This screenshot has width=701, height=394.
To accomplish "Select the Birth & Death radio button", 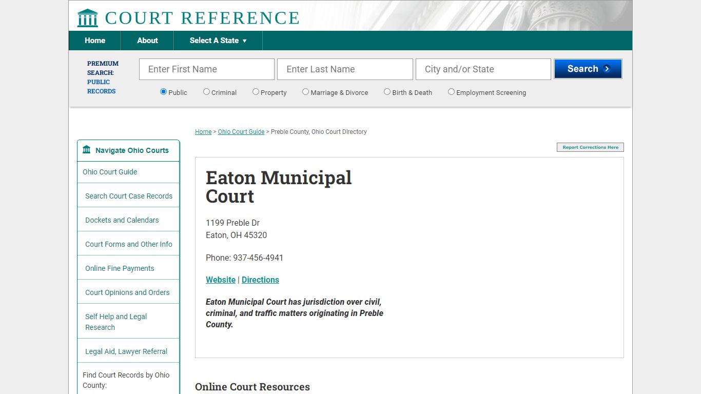I will (387, 92).
